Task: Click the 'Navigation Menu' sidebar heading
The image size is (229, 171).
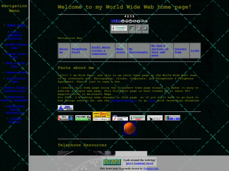Action: pyautogui.click(x=14, y=8)
